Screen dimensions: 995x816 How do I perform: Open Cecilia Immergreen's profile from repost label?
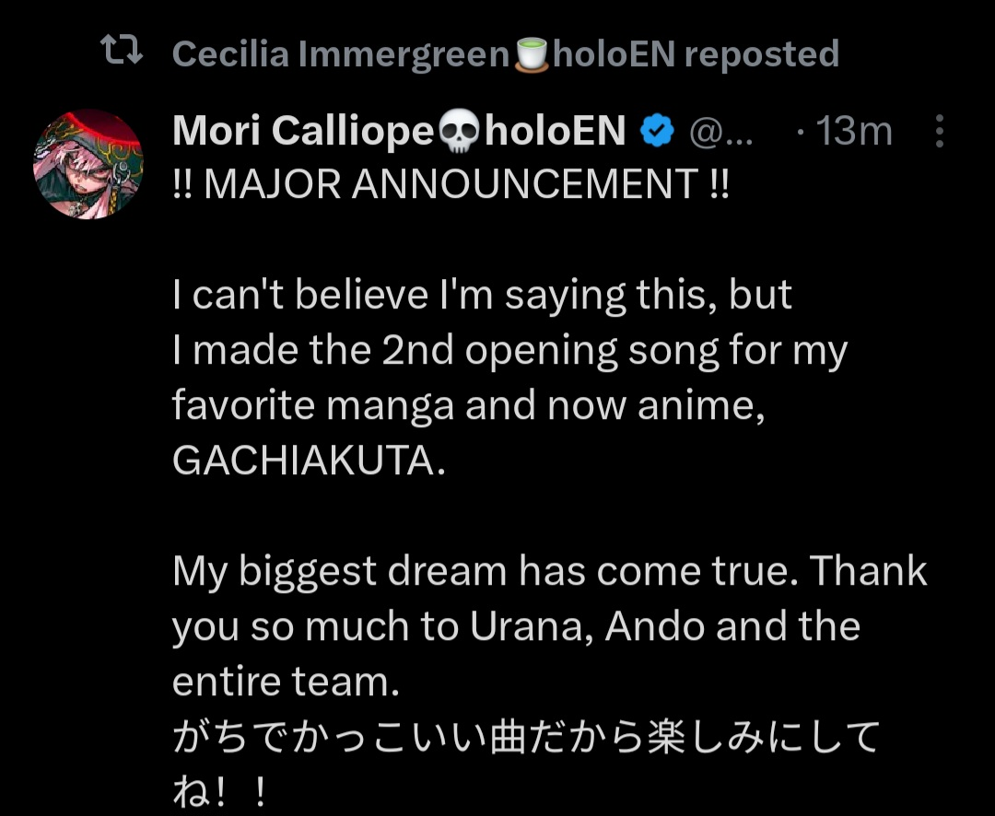coord(340,54)
